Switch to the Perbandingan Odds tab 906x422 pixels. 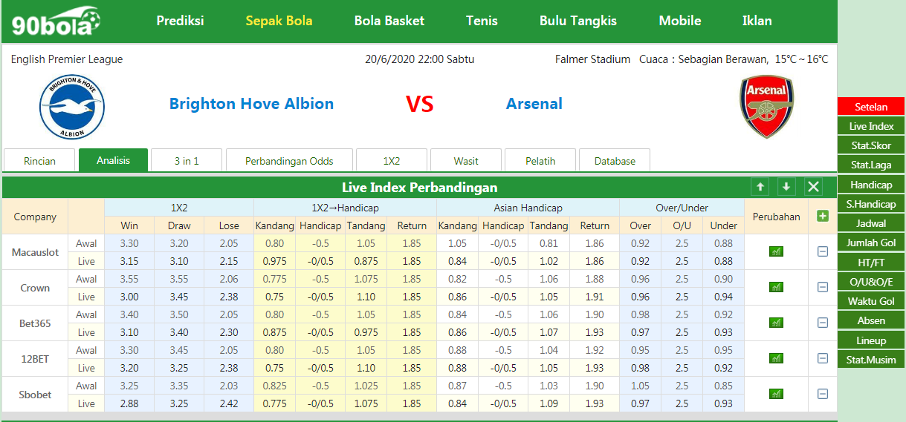(x=289, y=161)
